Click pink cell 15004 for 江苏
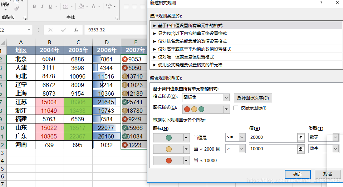Image resolution: width=343 pixels, height=187 pixels. tap(49, 102)
